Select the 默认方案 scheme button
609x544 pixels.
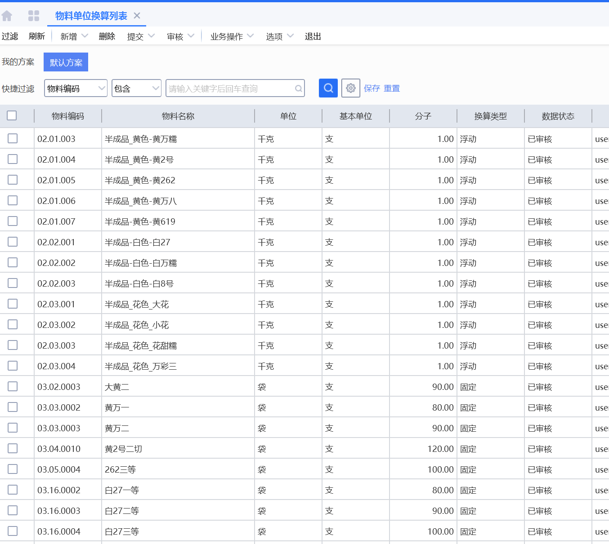pyautogui.click(x=66, y=62)
